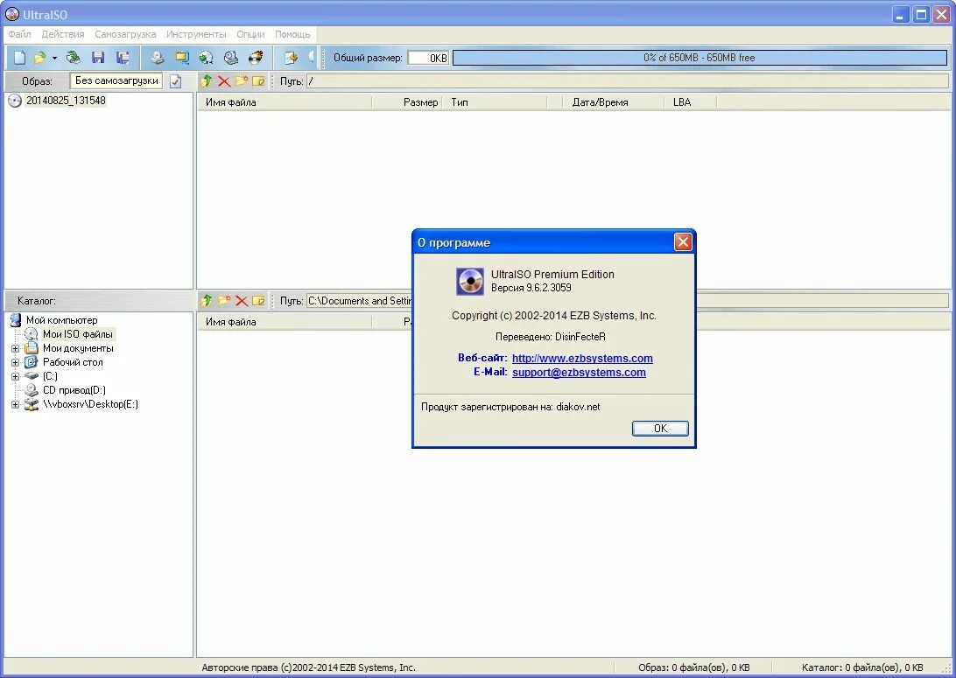Click the Up arrow in image pane toolbar
The width and height of the screenshot is (956, 678).
(207, 81)
